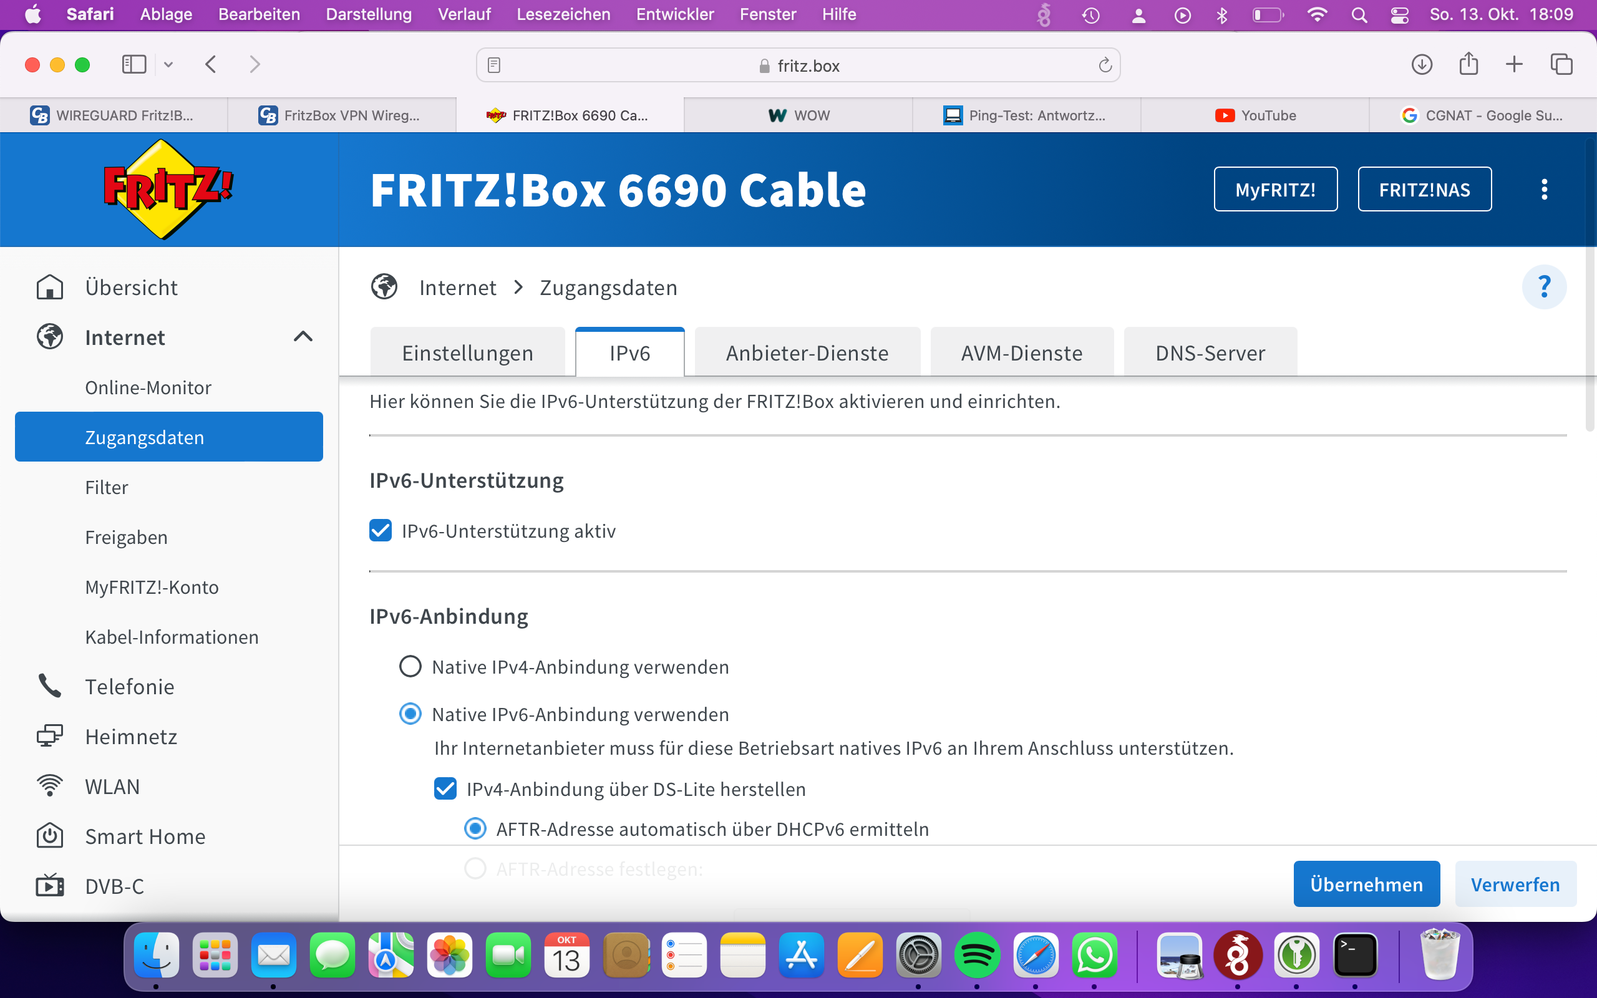Expand the Heimnetz sidebar menu
Viewport: 1597px width, 998px height.
pos(130,737)
